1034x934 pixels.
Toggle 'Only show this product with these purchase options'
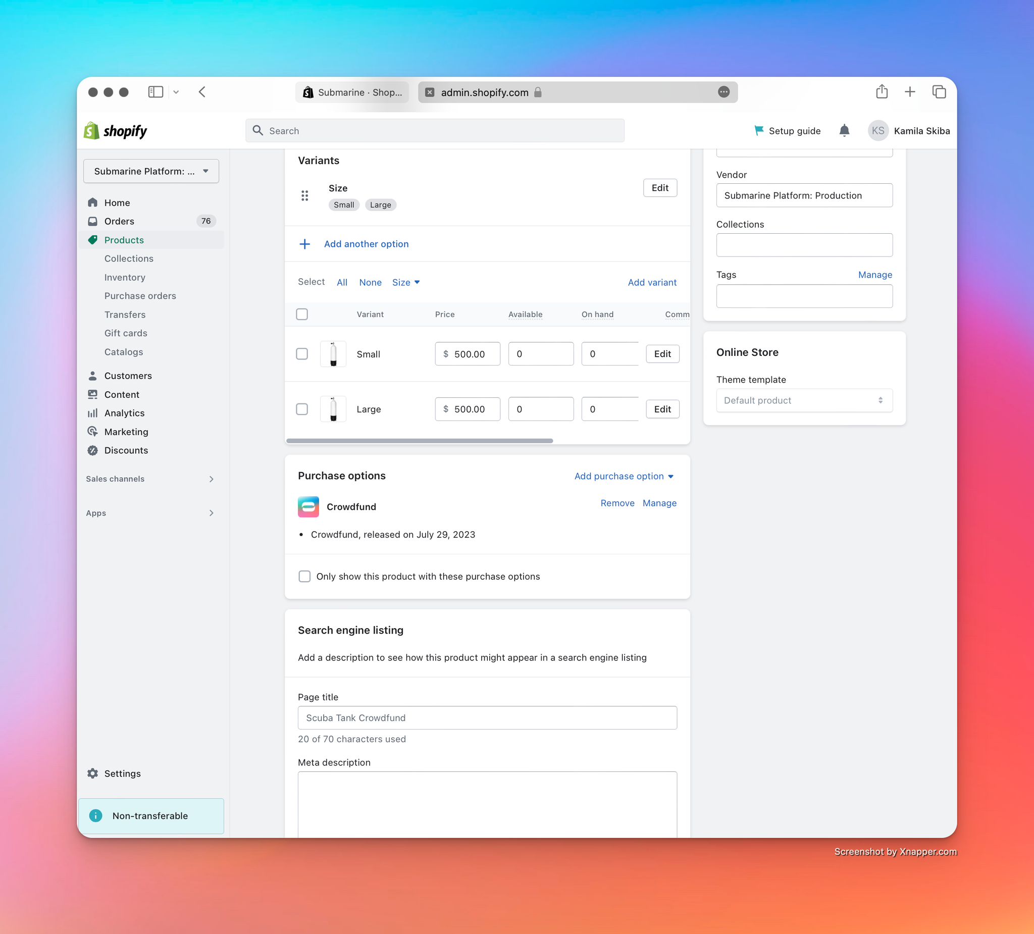point(304,577)
